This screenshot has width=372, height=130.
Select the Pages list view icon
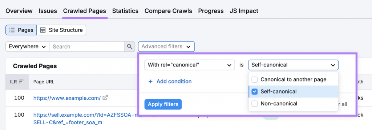[12, 30]
